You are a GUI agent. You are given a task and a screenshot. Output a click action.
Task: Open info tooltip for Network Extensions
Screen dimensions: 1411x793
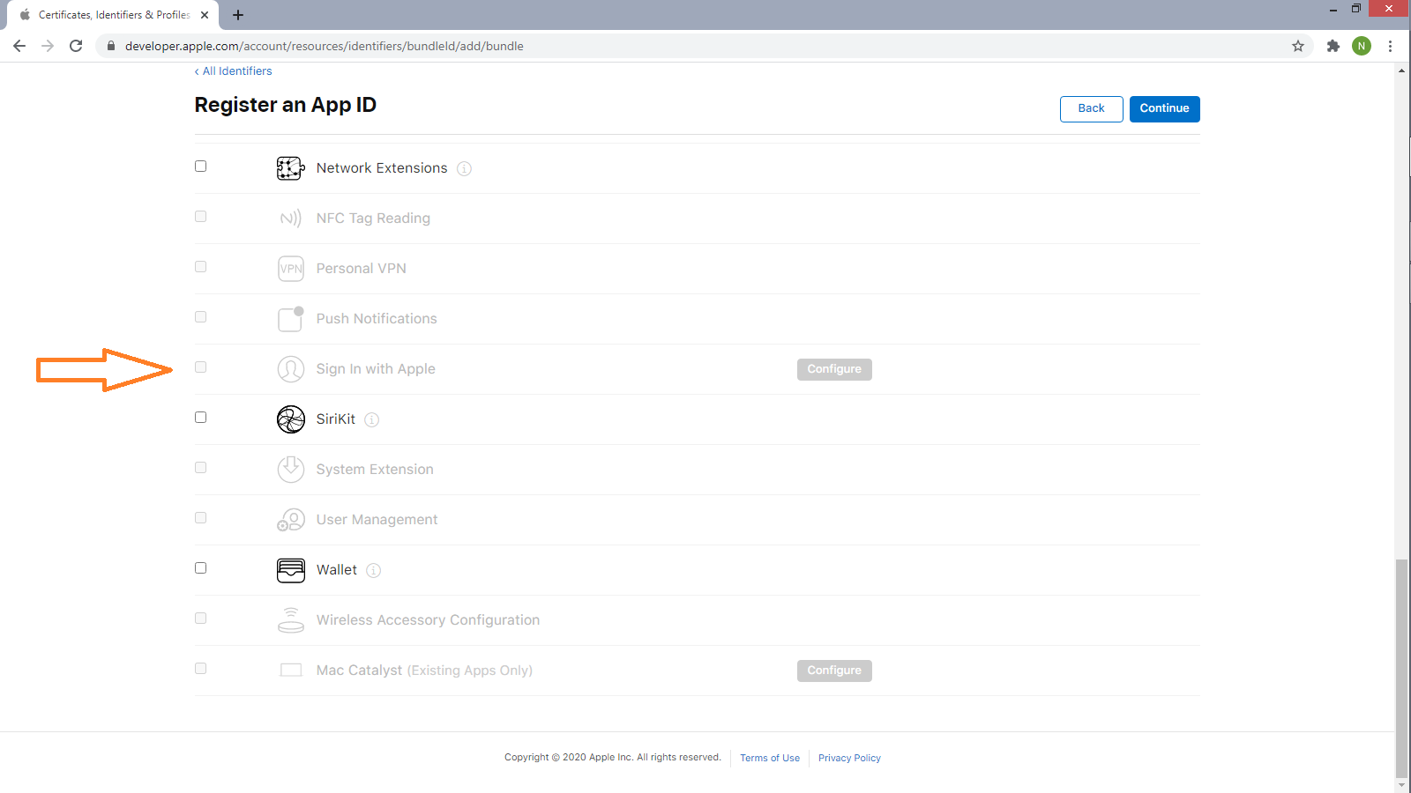[464, 168]
